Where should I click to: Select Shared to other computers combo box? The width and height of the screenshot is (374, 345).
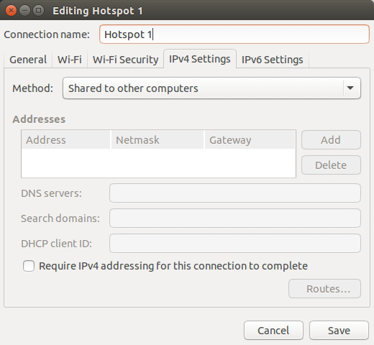pos(211,88)
